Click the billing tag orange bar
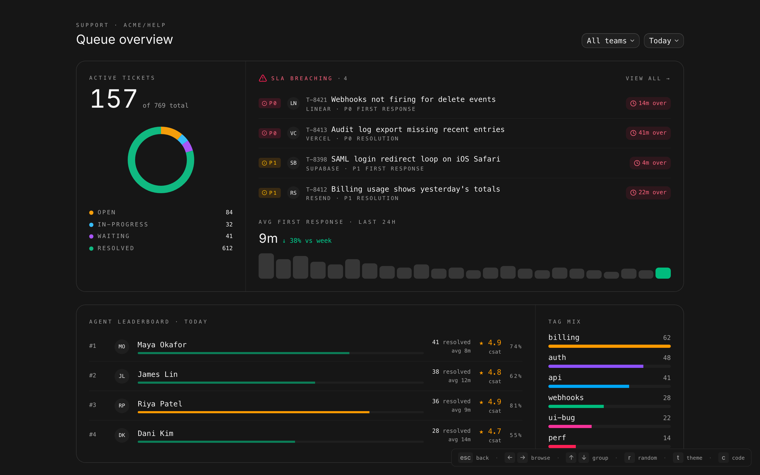Viewport: 760px width, 475px height. pos(609,346)
